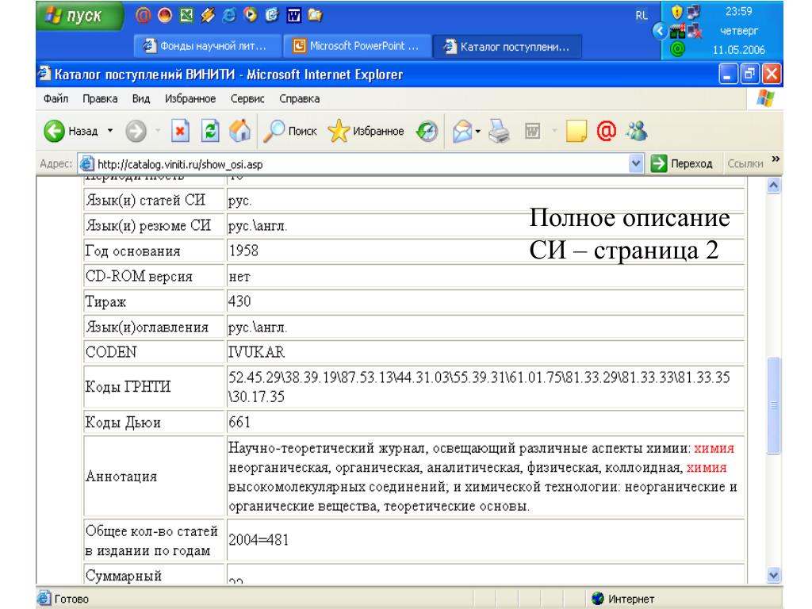This screenshot has width=812, height=609.
Task: Switch to 'Фонды научной лит…' taskbar window
Action: click(x=209, y=46)
